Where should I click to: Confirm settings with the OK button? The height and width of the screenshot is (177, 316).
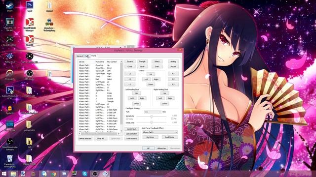(x=148, y=148)
